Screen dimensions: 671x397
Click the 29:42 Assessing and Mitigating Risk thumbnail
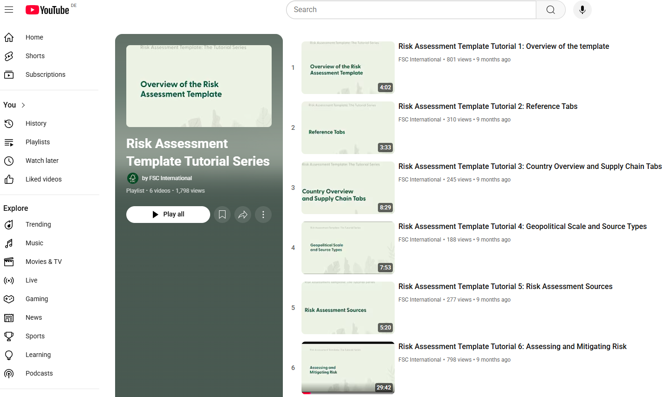(x=348, y=368)
